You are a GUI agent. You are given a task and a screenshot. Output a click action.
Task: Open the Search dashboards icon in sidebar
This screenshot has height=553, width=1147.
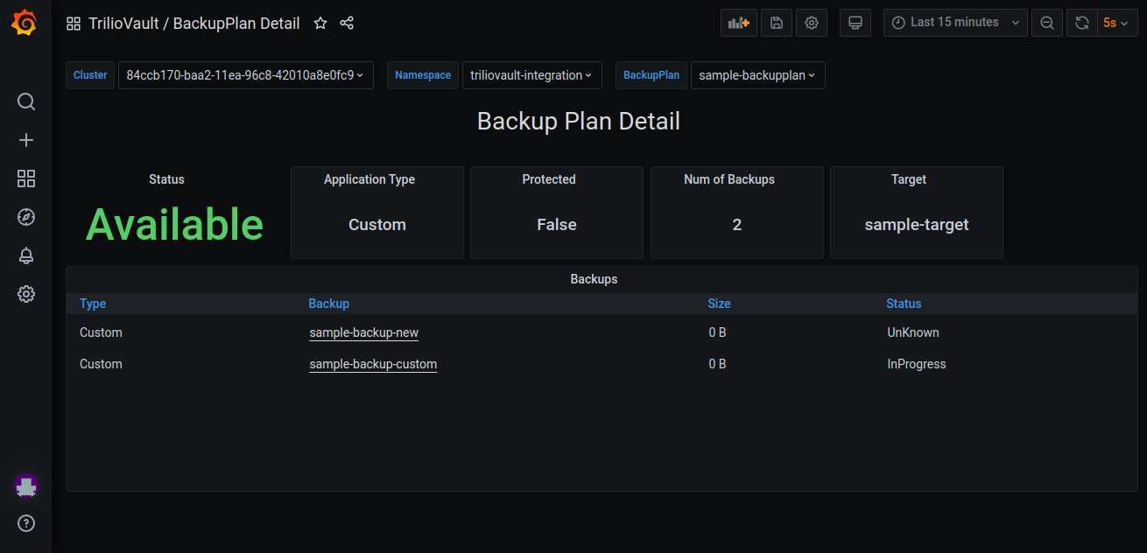pos(26,101)
